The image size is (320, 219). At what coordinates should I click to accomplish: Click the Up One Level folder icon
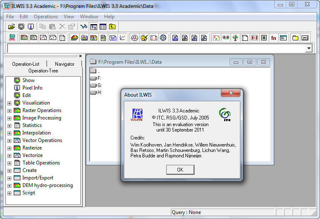click(112, 27)
